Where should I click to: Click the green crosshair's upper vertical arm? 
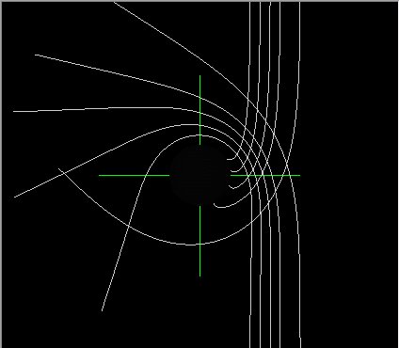click(199, 110)
